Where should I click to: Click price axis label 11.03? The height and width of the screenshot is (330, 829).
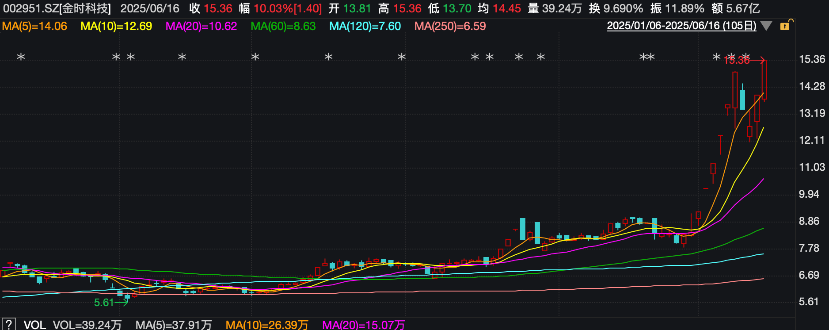pos(812,167)
